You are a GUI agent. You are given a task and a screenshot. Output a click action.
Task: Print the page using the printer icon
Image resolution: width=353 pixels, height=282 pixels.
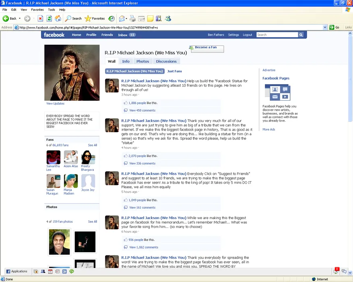132,19
